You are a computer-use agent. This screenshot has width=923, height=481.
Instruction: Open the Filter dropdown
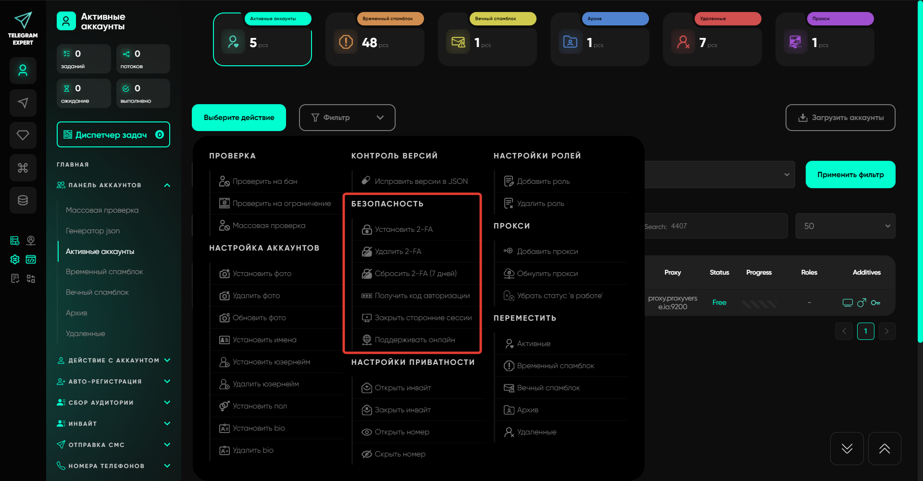pyautogui.click(x=347, y=118)
